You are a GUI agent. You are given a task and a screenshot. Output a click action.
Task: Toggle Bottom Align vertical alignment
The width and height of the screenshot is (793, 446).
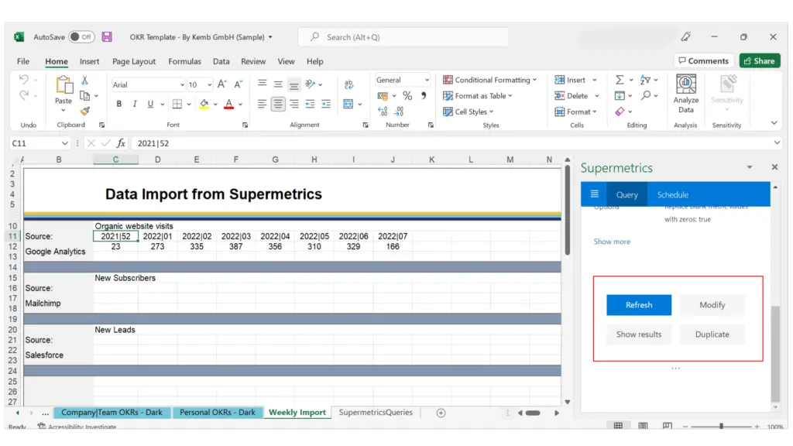click(x=294, y=84)
